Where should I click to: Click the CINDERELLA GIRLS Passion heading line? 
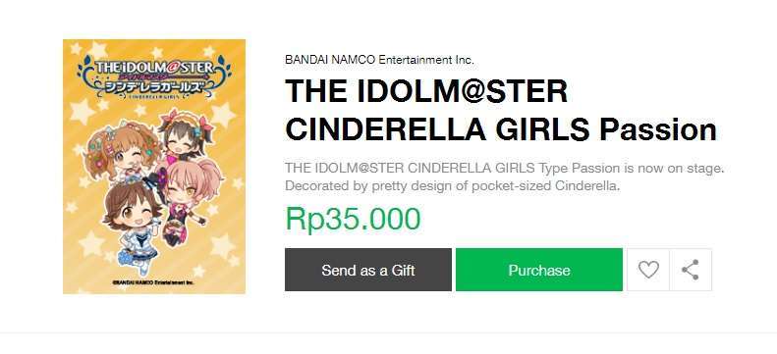501,129
